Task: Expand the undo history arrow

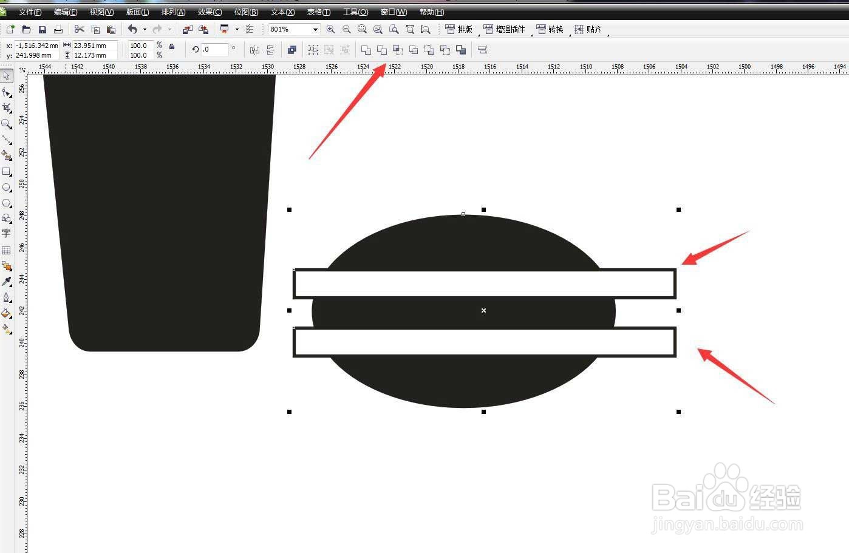Action: click(145, 29)
